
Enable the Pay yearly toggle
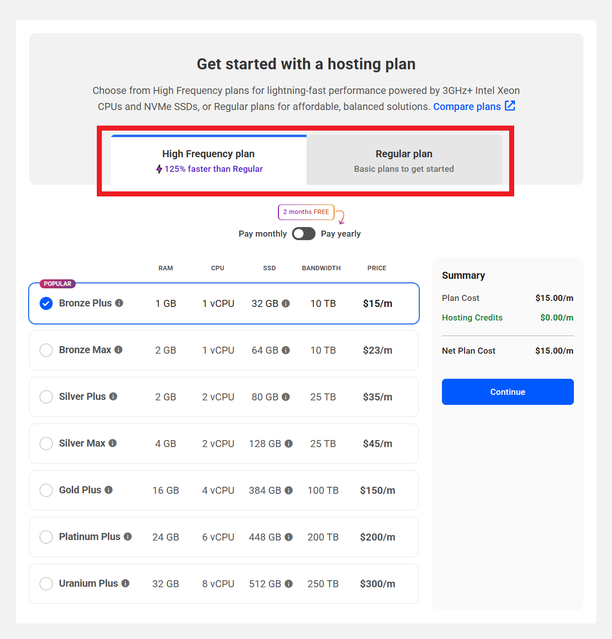pos(303,234)
